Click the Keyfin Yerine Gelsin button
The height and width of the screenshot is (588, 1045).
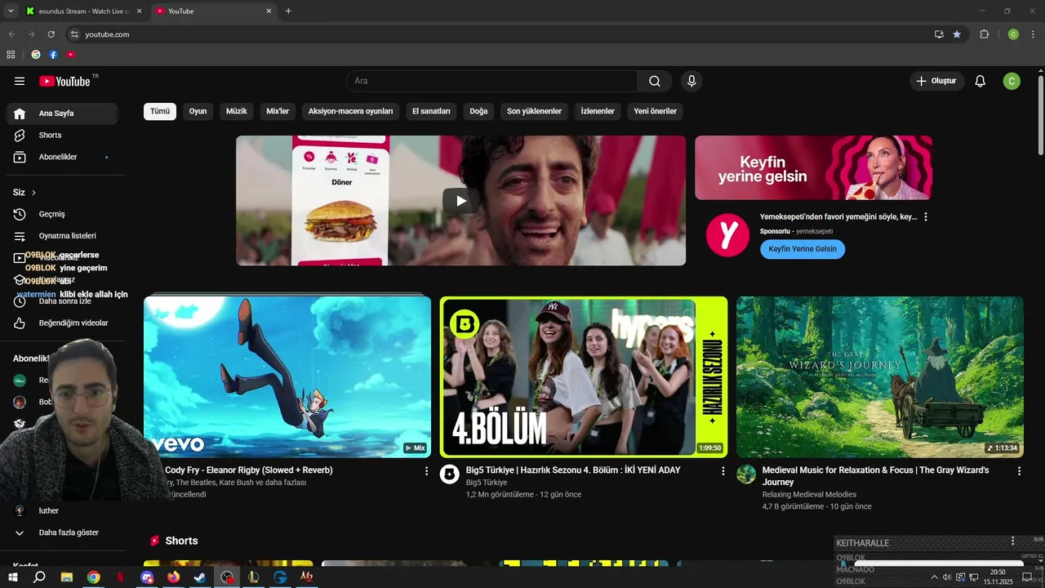pyautogui.click(x=803, y=249)
